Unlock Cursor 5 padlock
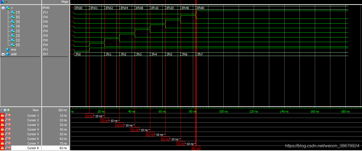This screenshot has height=151, width=362. point(2,134)
